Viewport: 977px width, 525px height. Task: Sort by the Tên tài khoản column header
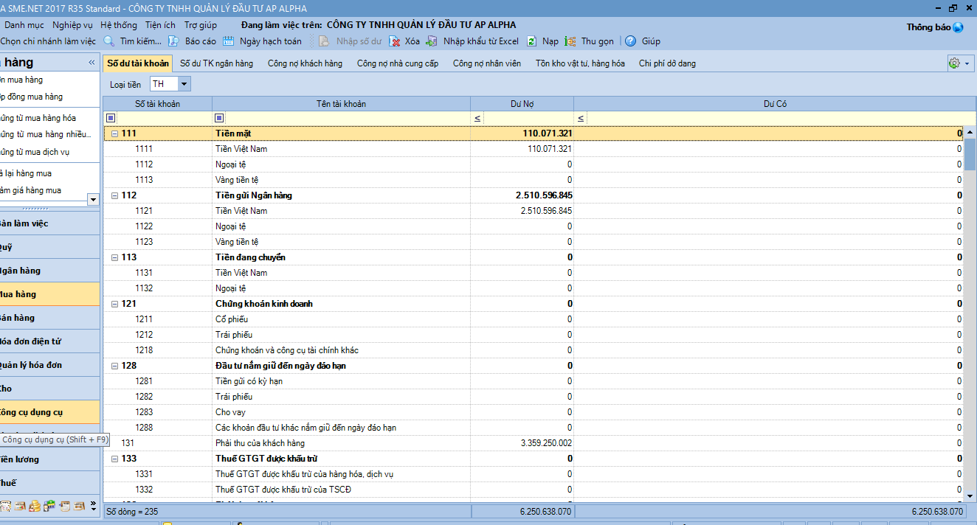tap(341, 104)
